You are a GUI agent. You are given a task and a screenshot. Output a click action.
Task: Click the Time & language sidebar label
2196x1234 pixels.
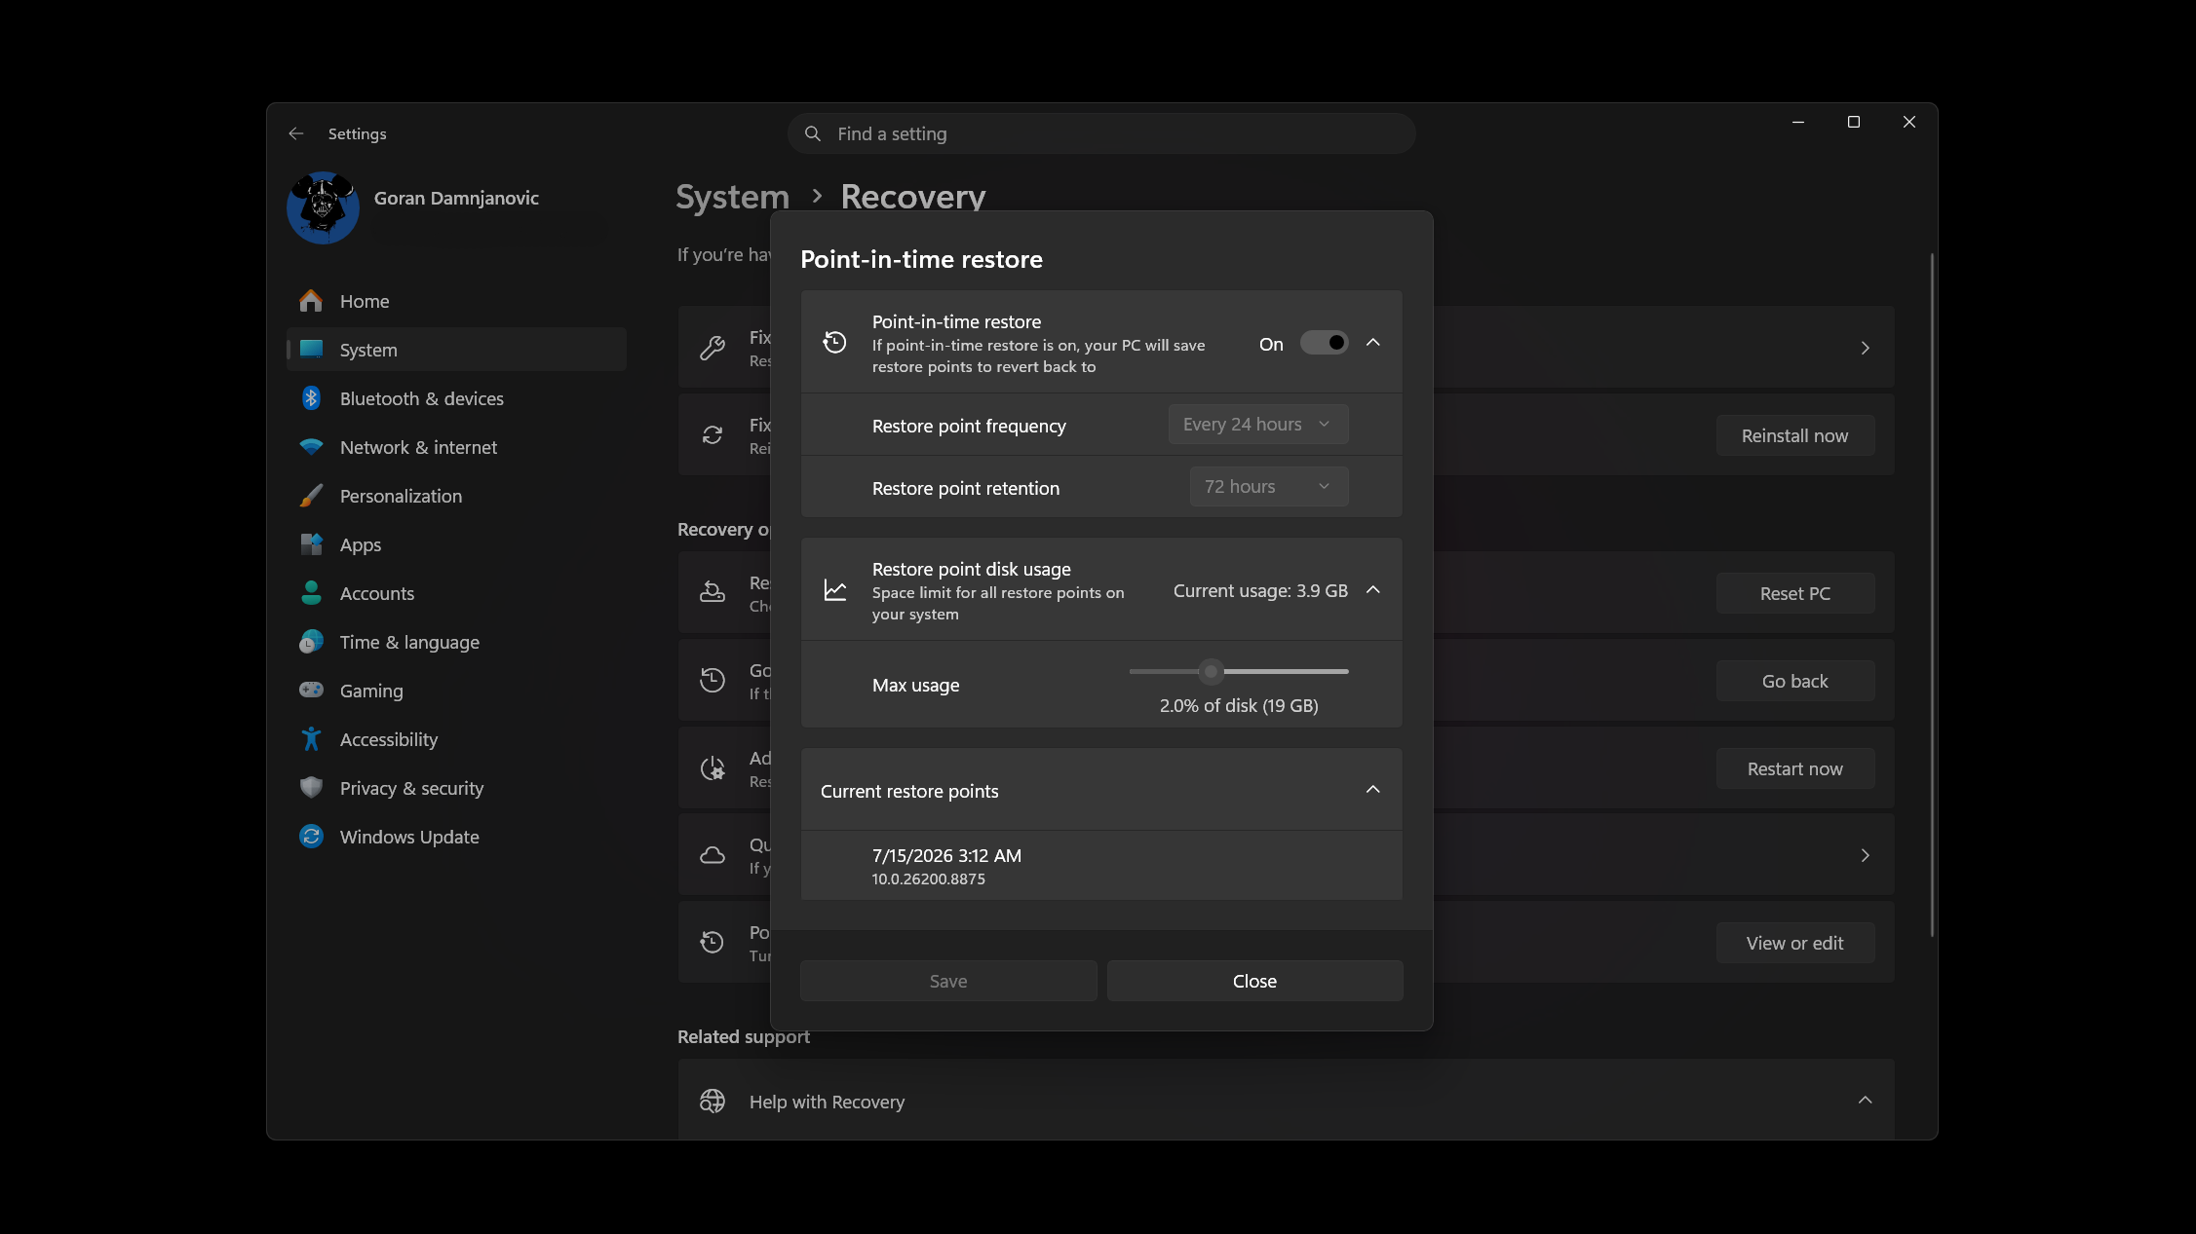point(409,642)
